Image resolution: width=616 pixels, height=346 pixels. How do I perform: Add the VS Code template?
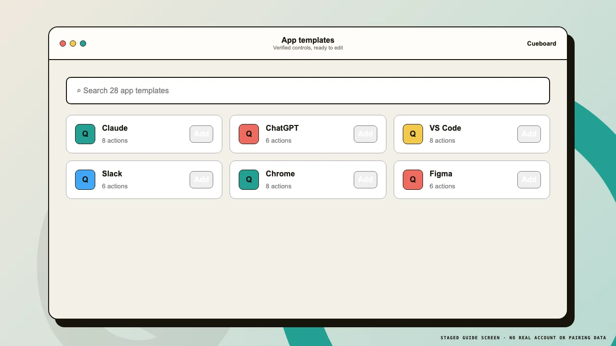click(x=529, y=134)
